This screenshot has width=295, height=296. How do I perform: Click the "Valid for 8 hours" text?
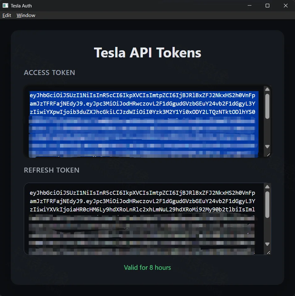pos(147,268)
